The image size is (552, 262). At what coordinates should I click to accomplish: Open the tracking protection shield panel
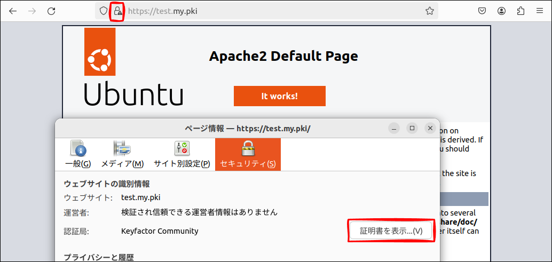(104, 11)
